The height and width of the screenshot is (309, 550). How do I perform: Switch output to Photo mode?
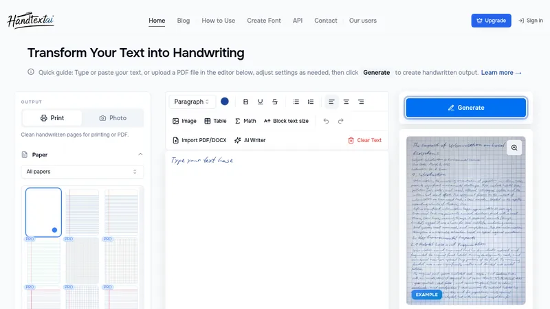(x=113, y=118)
